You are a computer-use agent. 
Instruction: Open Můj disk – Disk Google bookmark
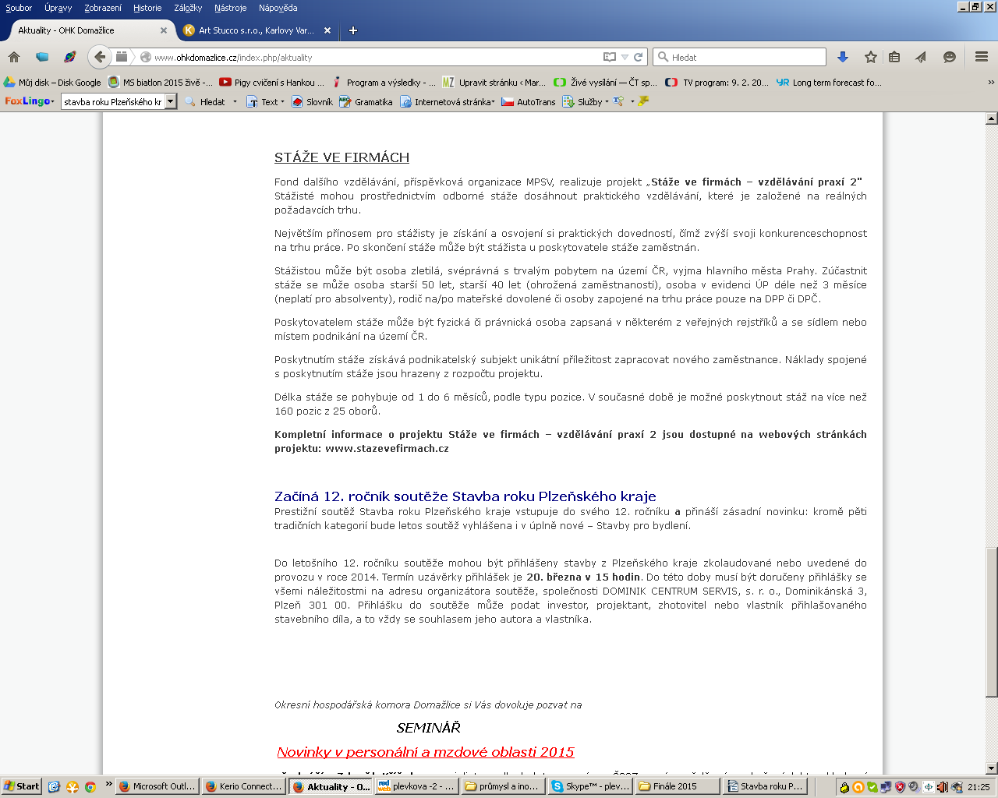(52, 82)
